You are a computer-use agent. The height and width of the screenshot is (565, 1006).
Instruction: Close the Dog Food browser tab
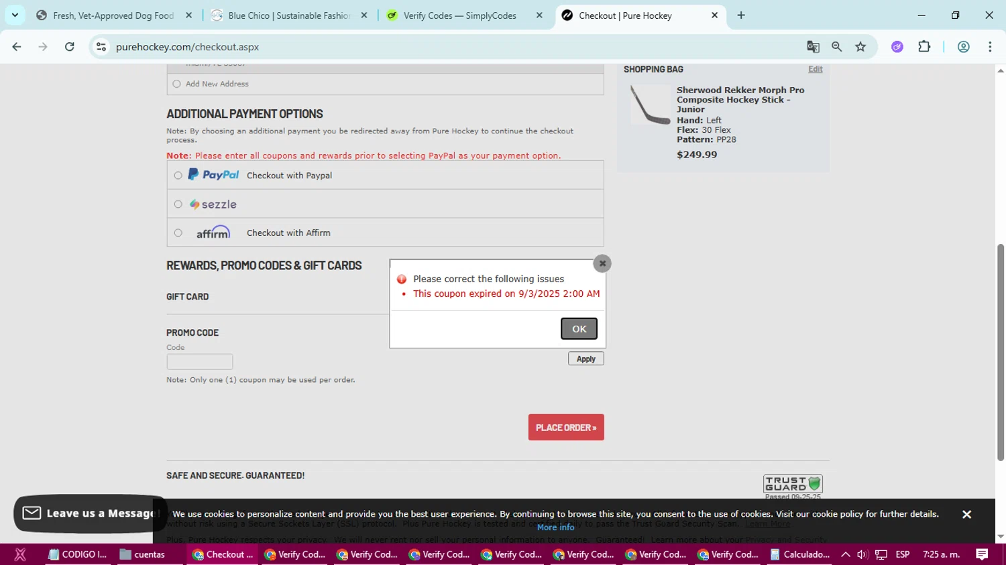[x=188, y=15]
